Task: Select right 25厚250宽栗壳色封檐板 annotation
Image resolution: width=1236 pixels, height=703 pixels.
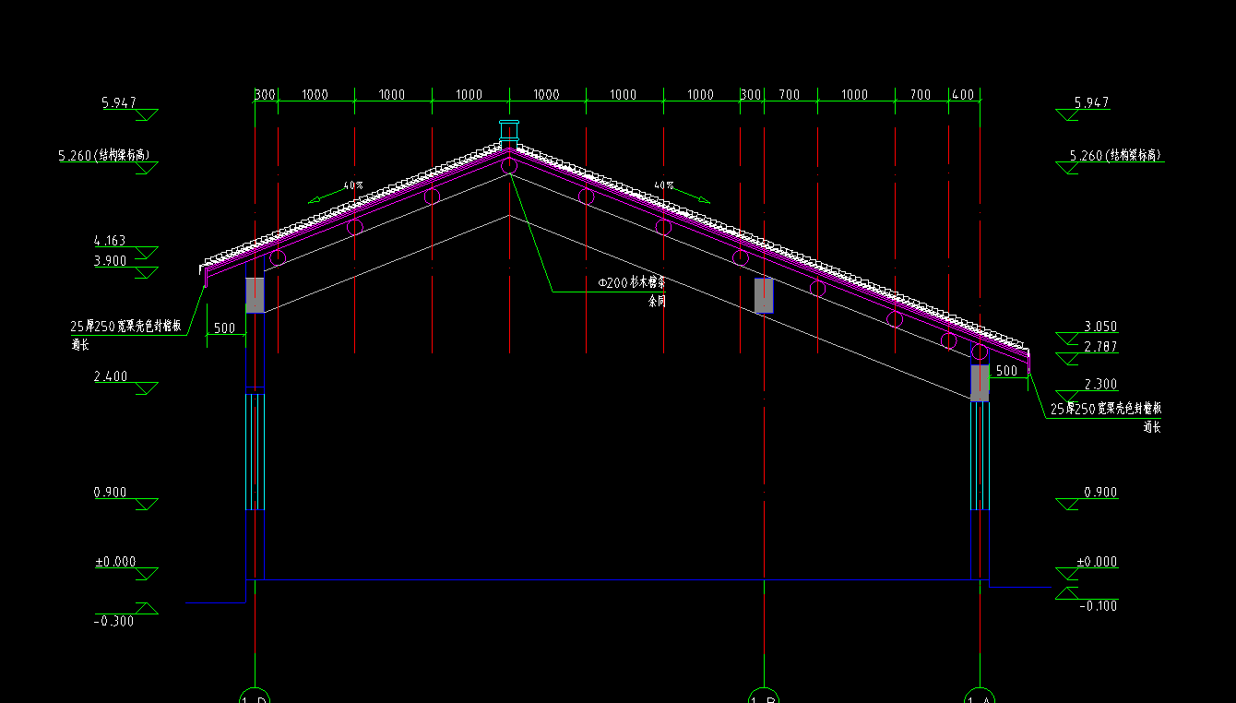Action: click(x=1106, y=409)
